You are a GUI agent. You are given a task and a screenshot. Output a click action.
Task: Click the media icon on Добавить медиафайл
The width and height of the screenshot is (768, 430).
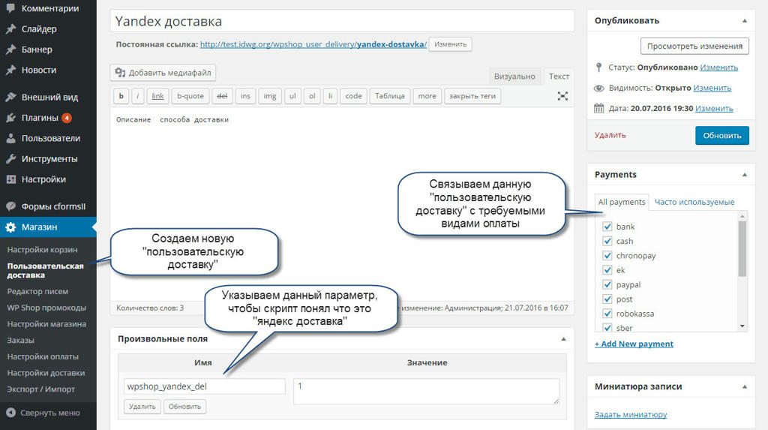point(120,73)
